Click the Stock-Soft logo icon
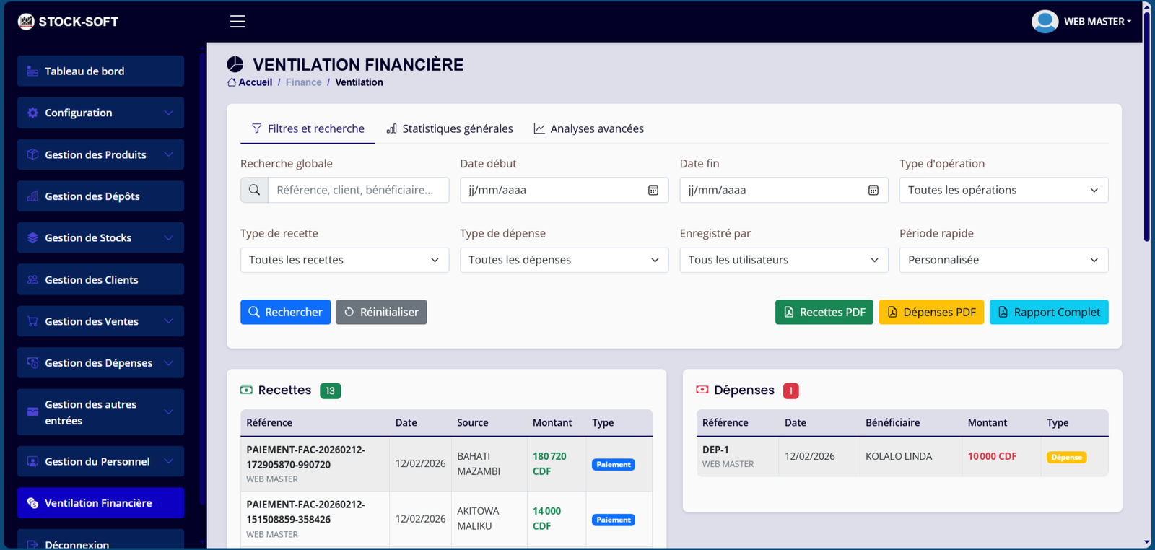 tap(26, 22)
